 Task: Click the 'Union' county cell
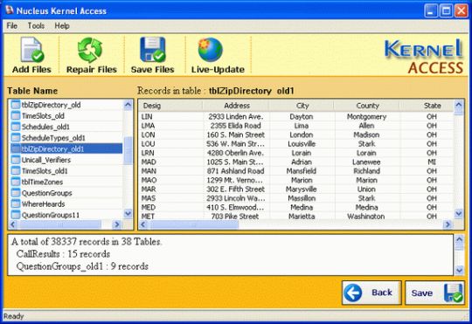coord(366,189)
